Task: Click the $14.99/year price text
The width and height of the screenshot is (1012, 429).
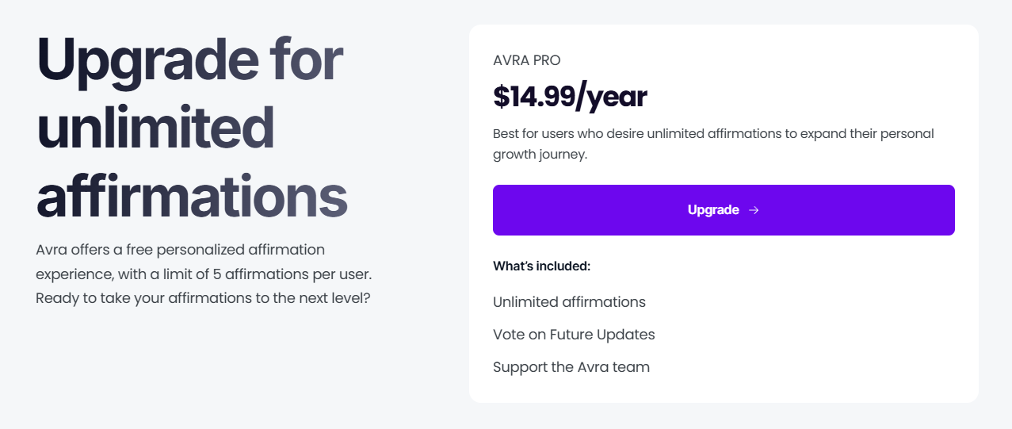Action: click(x=570, y=97)
